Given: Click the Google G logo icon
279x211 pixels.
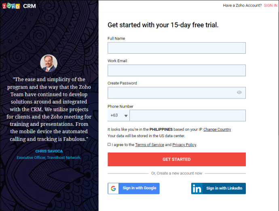Looking at the screenshot, I should point(113,188).
